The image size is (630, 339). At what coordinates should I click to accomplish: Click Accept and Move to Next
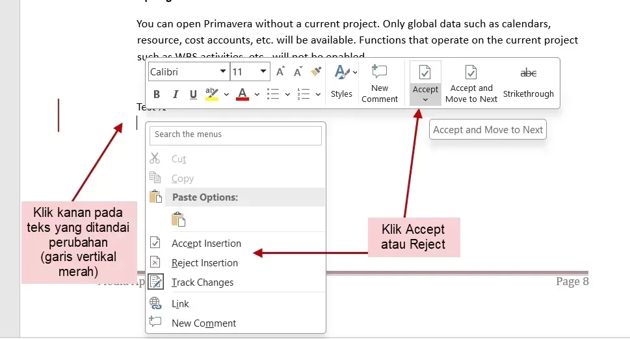click(471, 83)
